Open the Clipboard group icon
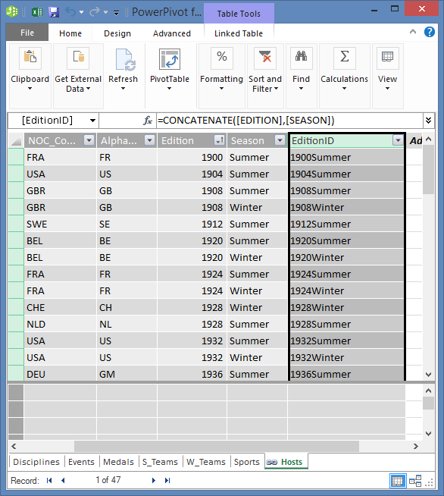Screen dimensions: 444x496 pos(30,58)
